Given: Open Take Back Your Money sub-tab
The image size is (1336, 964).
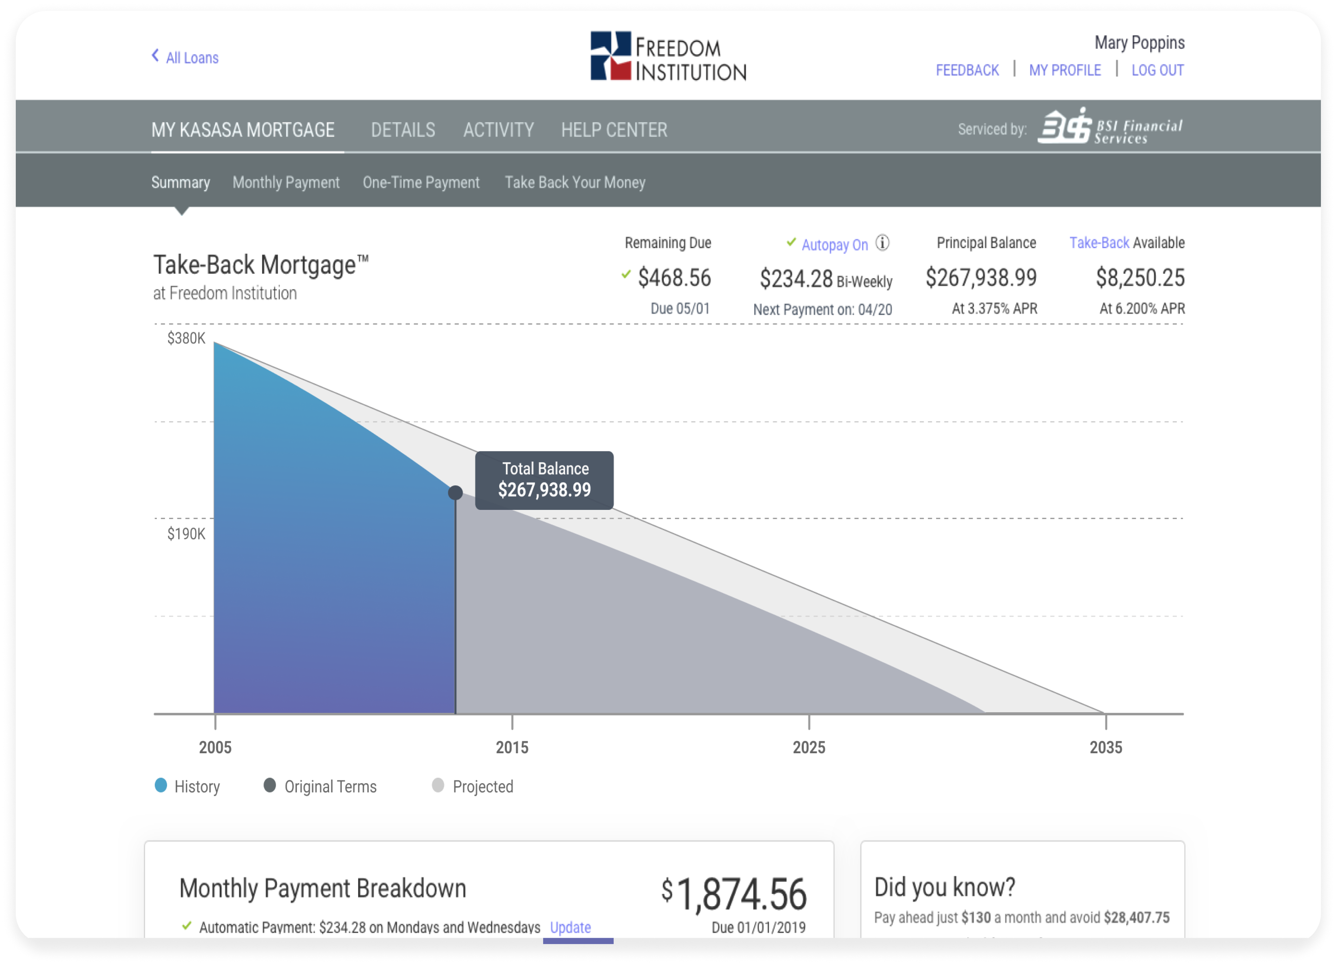Looking at the screenshot, I should click(575, 183).
